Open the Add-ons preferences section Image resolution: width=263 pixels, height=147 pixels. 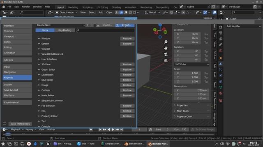point(17,60)
